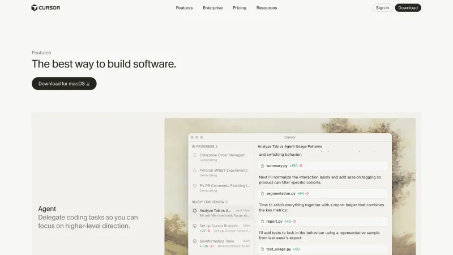This screenshot has height=255, width=453.
Task: Open the Features nav item
Action: pos(184,8)
